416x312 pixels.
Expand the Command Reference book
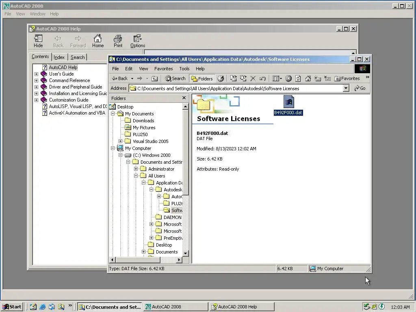[x=36, y=81]
